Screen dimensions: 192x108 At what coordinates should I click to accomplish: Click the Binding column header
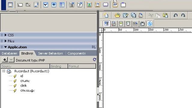[x=59, y=66]
